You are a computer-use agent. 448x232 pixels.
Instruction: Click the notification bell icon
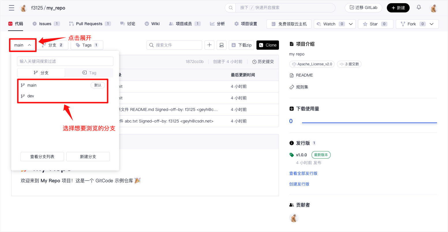[x=419, y=8]
